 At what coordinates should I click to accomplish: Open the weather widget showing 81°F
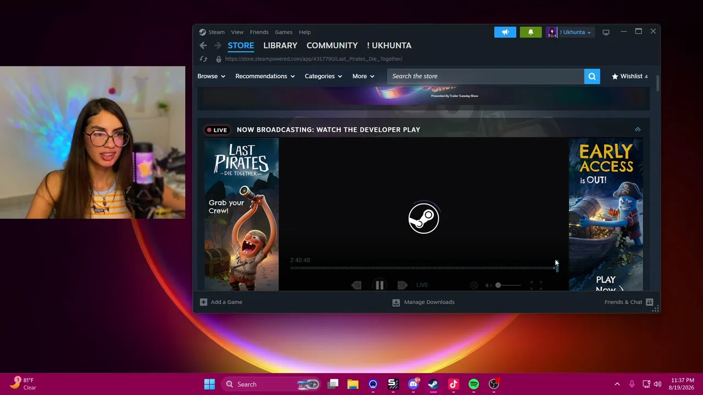coord(22,383)
